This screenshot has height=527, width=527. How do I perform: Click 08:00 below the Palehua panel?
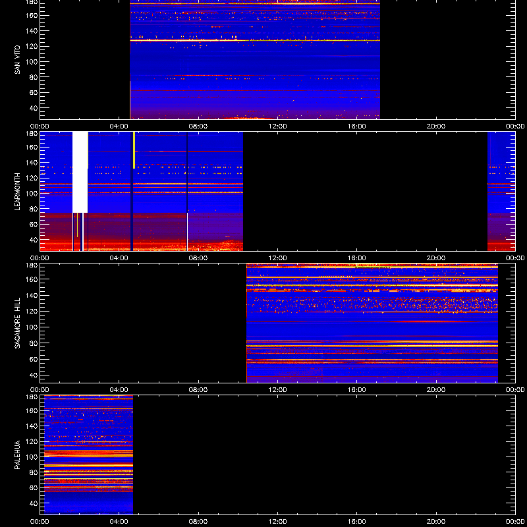coord(198,522)
